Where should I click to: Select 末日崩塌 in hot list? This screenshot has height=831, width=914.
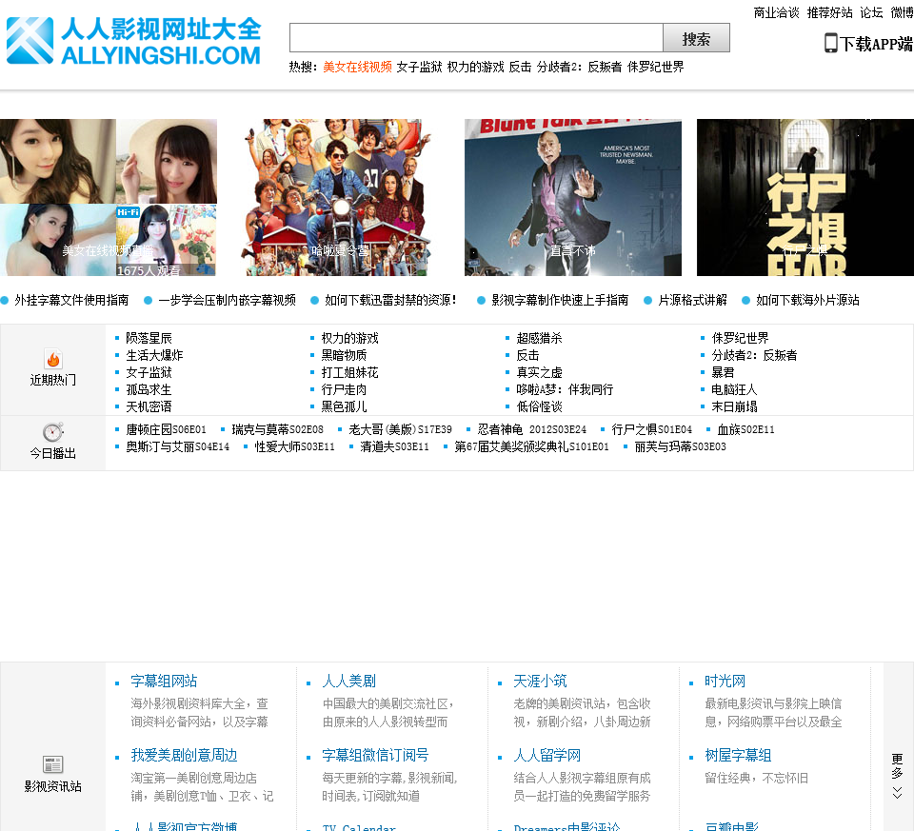pyautogui.click(x=734, y=406)
